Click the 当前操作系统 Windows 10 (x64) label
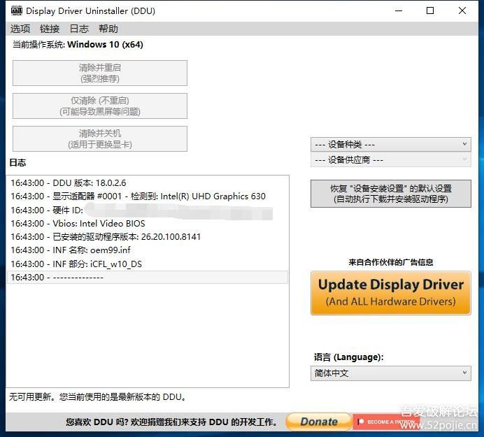 click(x=78, y=45)
